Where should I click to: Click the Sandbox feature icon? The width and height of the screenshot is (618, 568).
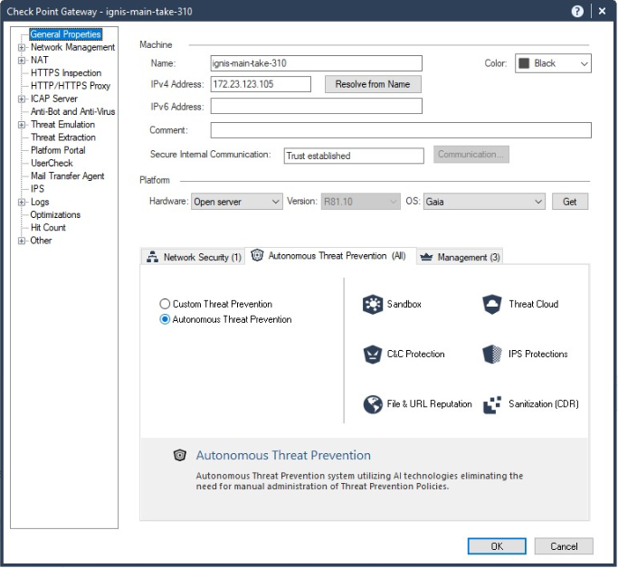(x=373, y=305)
